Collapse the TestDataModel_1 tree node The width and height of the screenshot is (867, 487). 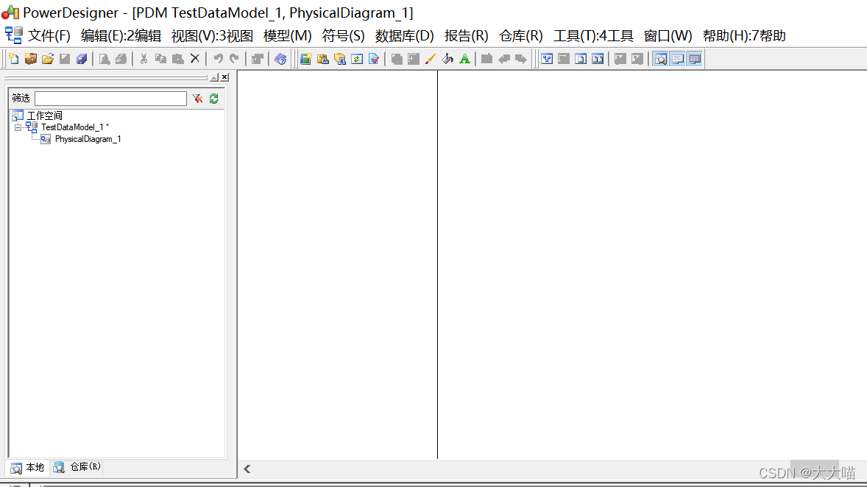[18, 128]
